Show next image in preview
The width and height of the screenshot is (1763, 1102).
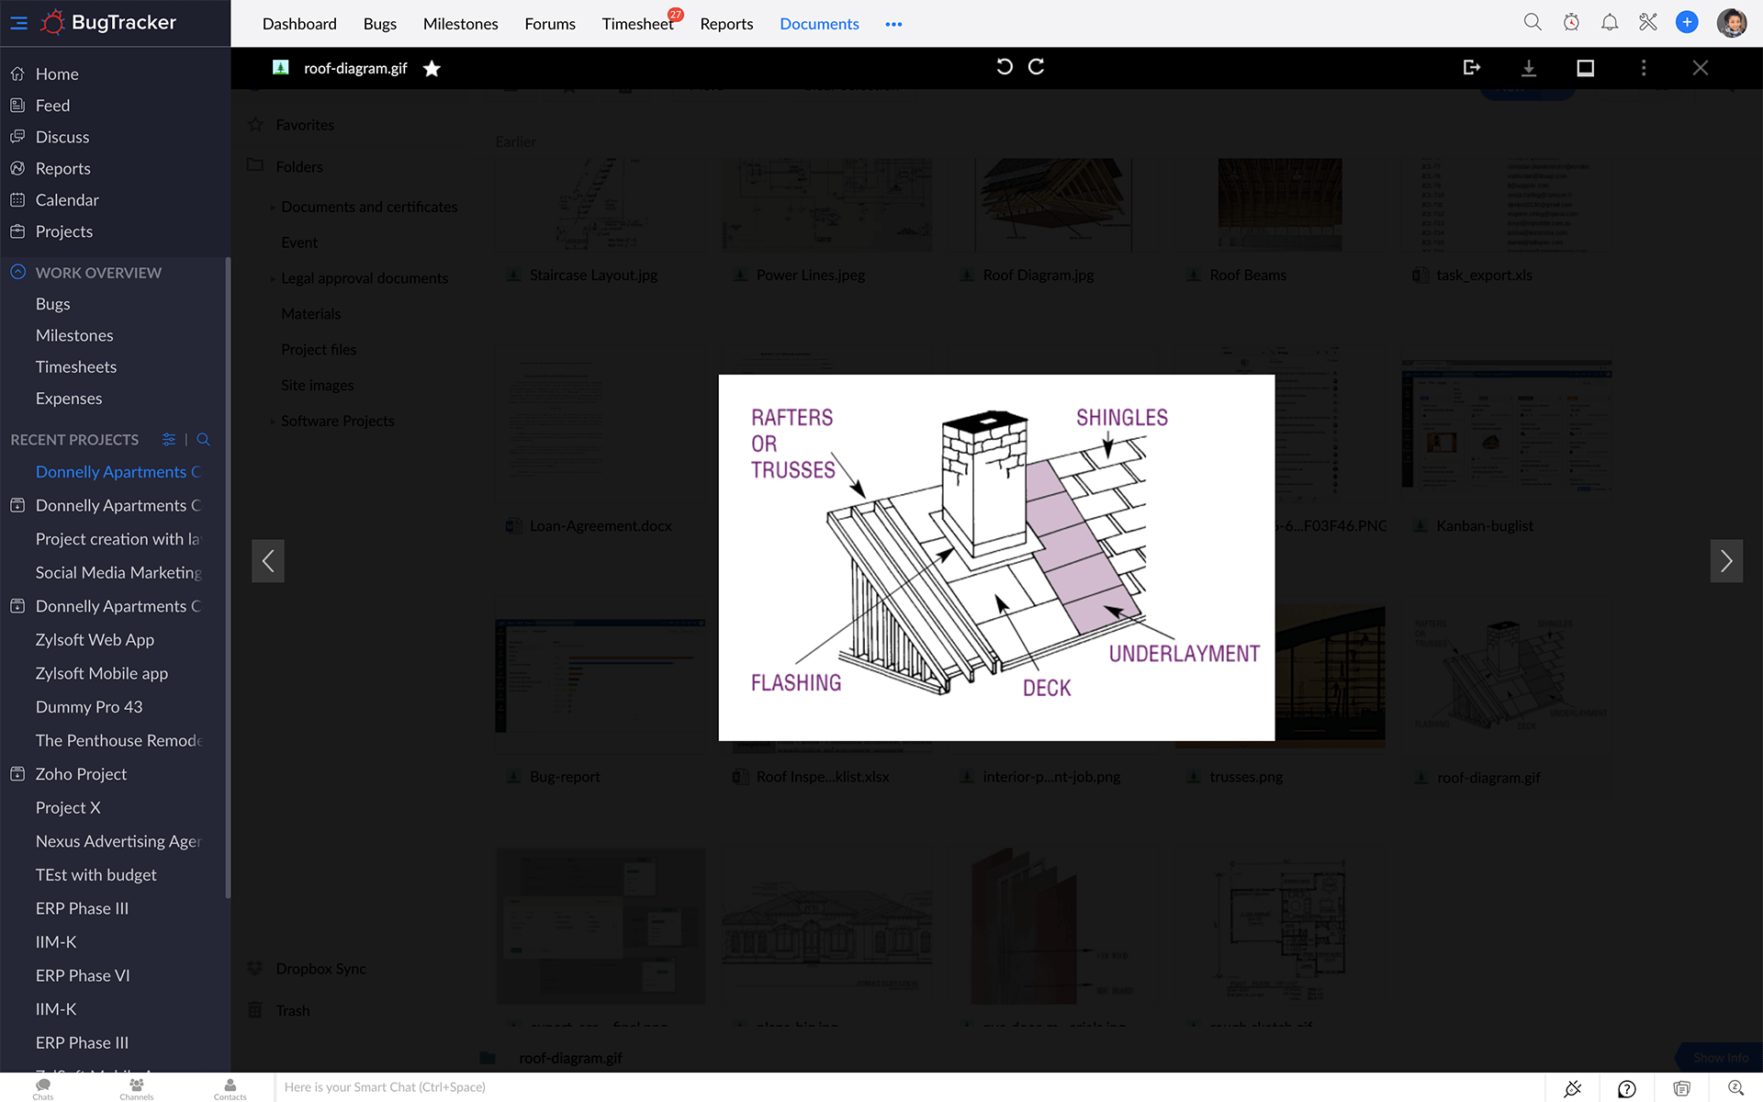coord(1726,560)
